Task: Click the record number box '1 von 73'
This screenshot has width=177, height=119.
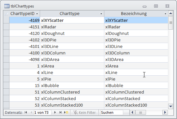Action: click(x=43, y=112)
